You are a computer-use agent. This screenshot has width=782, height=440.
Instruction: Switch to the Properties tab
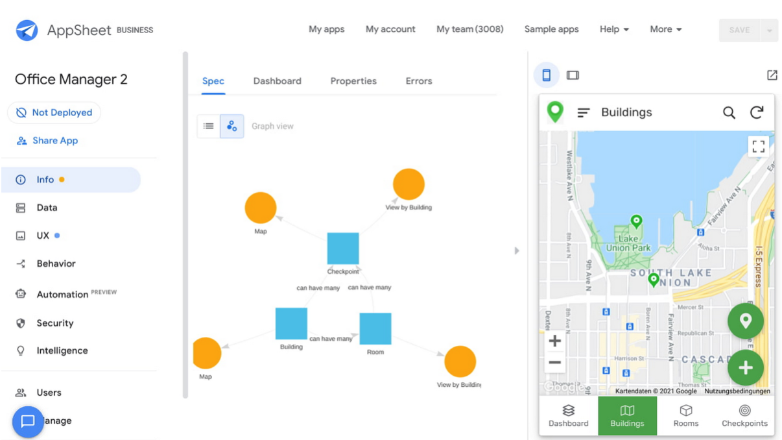pos(353,81)
